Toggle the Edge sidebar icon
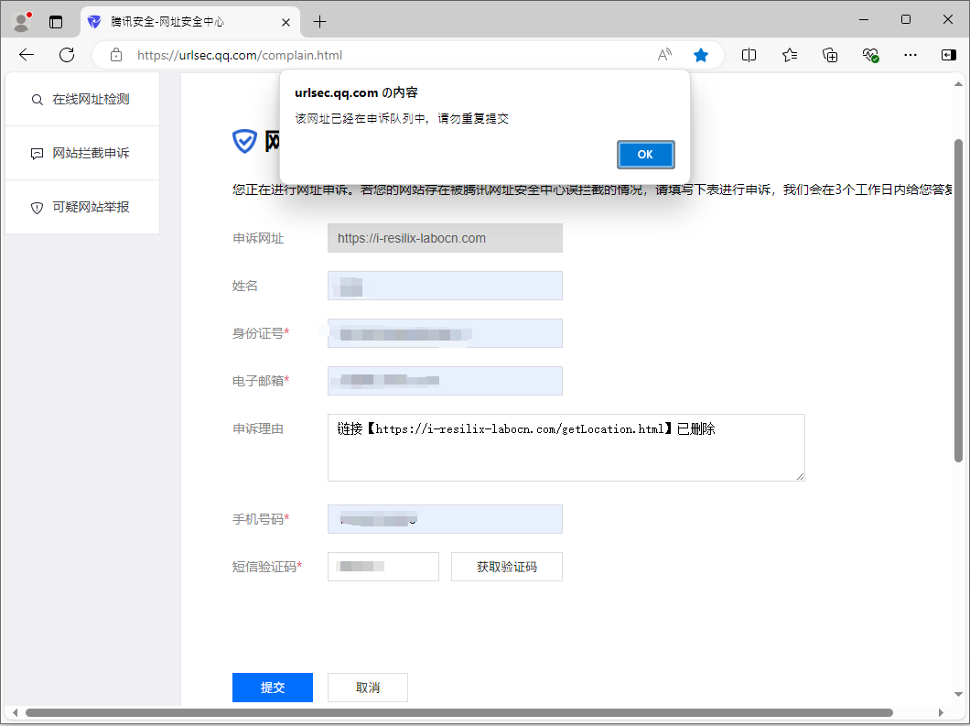970x726 pixels. (948, 55)
